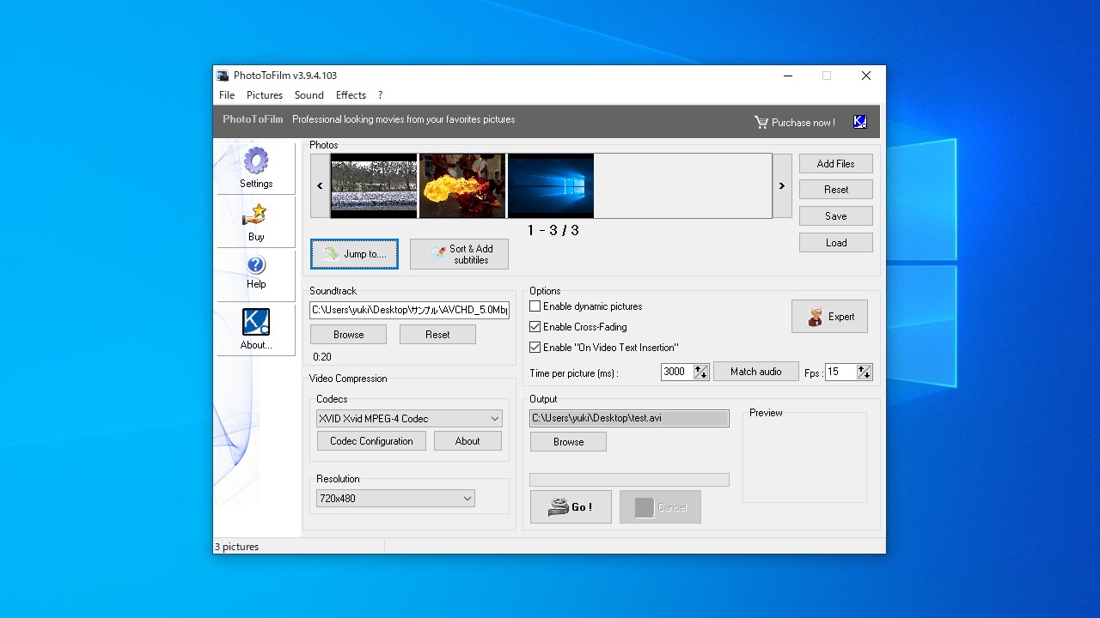Click the PhotoToFilm title bar app icon

(223, 76)
